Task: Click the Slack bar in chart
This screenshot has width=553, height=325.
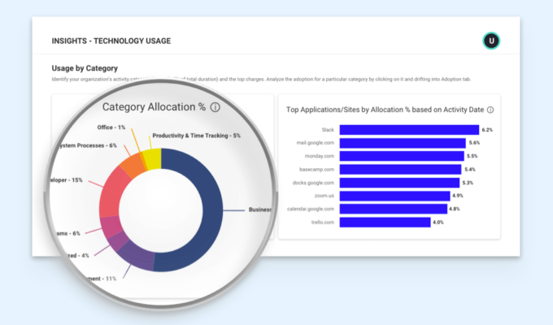Action: [409, 130]
